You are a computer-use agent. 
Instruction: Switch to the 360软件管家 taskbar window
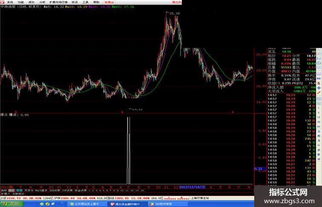tap(168, 204)
